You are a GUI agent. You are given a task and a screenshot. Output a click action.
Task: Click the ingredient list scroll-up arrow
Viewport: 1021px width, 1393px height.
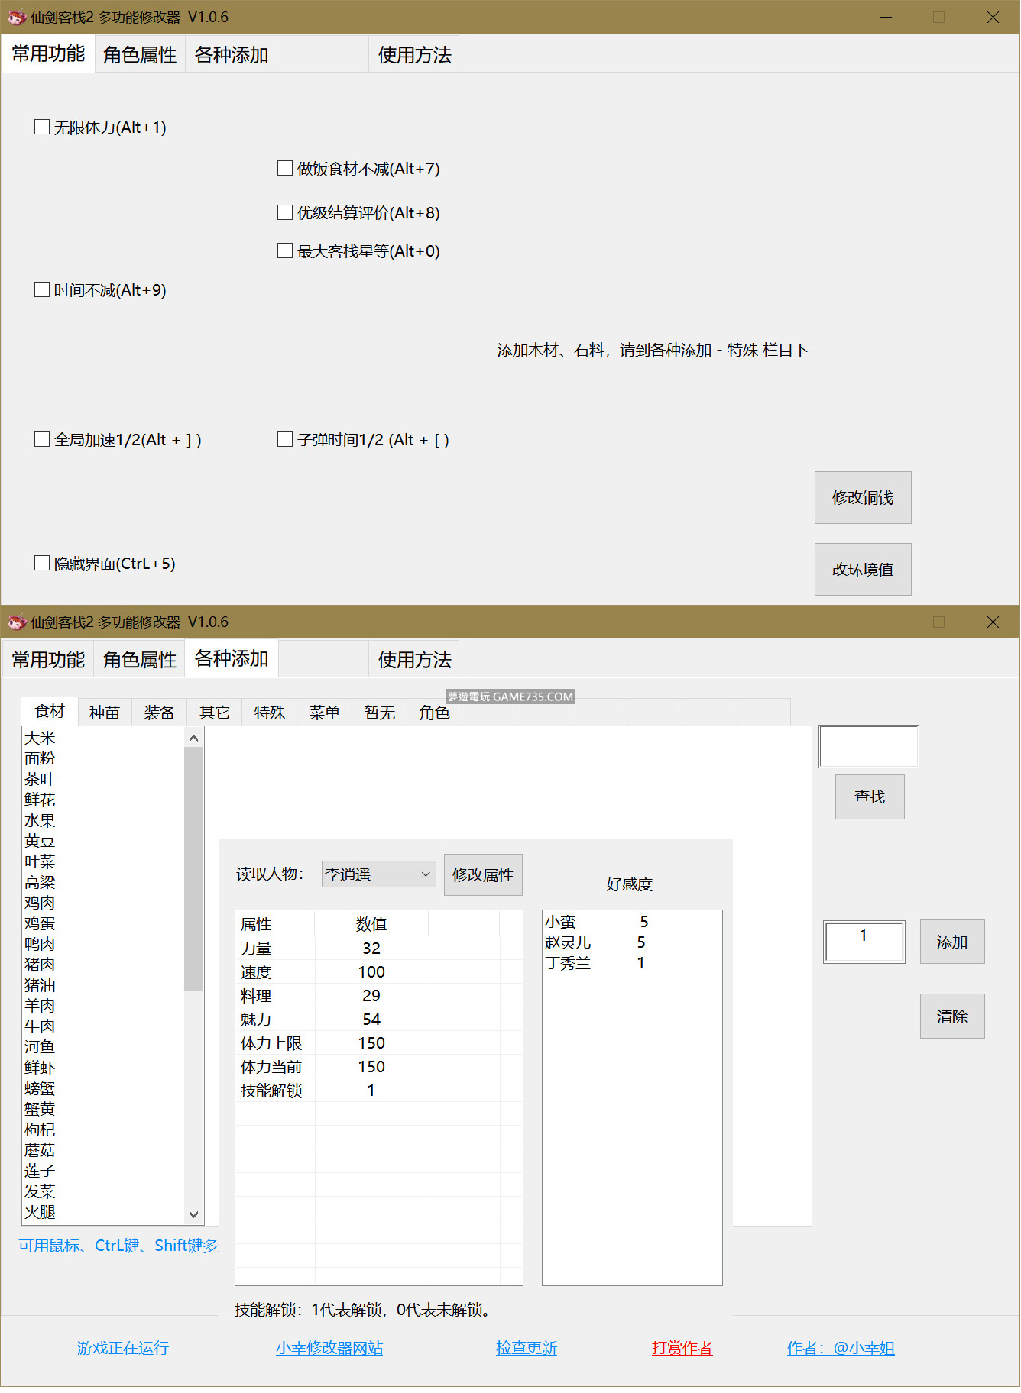[193, 738]
